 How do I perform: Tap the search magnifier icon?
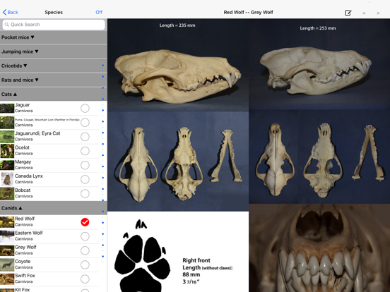coord(7,25)
